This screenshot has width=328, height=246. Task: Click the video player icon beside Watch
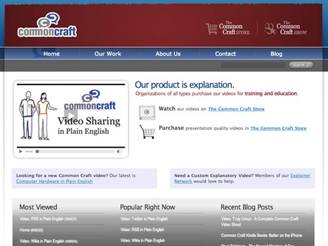147,112
